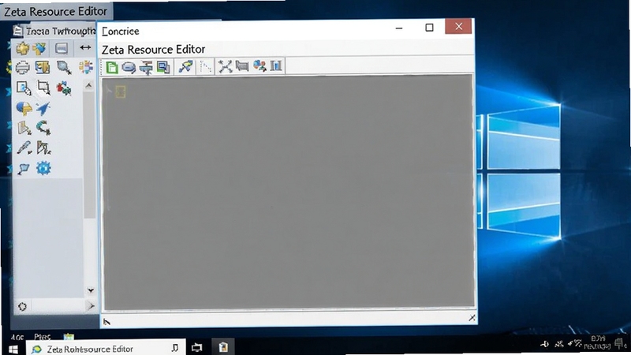The image size is (631, 355).
Task: Click the curved teal arrow icon
Action: 43,128
